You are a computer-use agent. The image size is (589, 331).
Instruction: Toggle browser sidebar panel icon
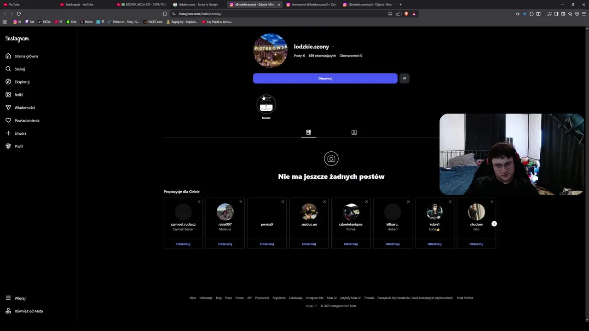point(556,14)
